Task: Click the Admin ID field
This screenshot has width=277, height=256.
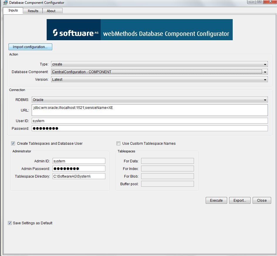Action: [79, 161]
